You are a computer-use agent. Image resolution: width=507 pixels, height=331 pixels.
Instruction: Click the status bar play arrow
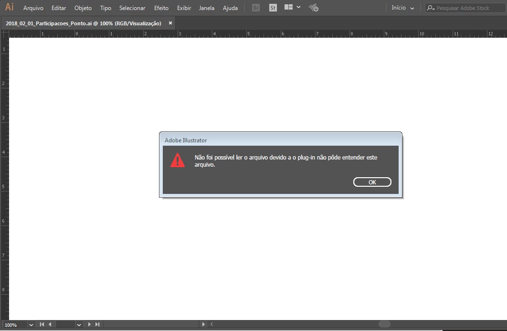203,324
